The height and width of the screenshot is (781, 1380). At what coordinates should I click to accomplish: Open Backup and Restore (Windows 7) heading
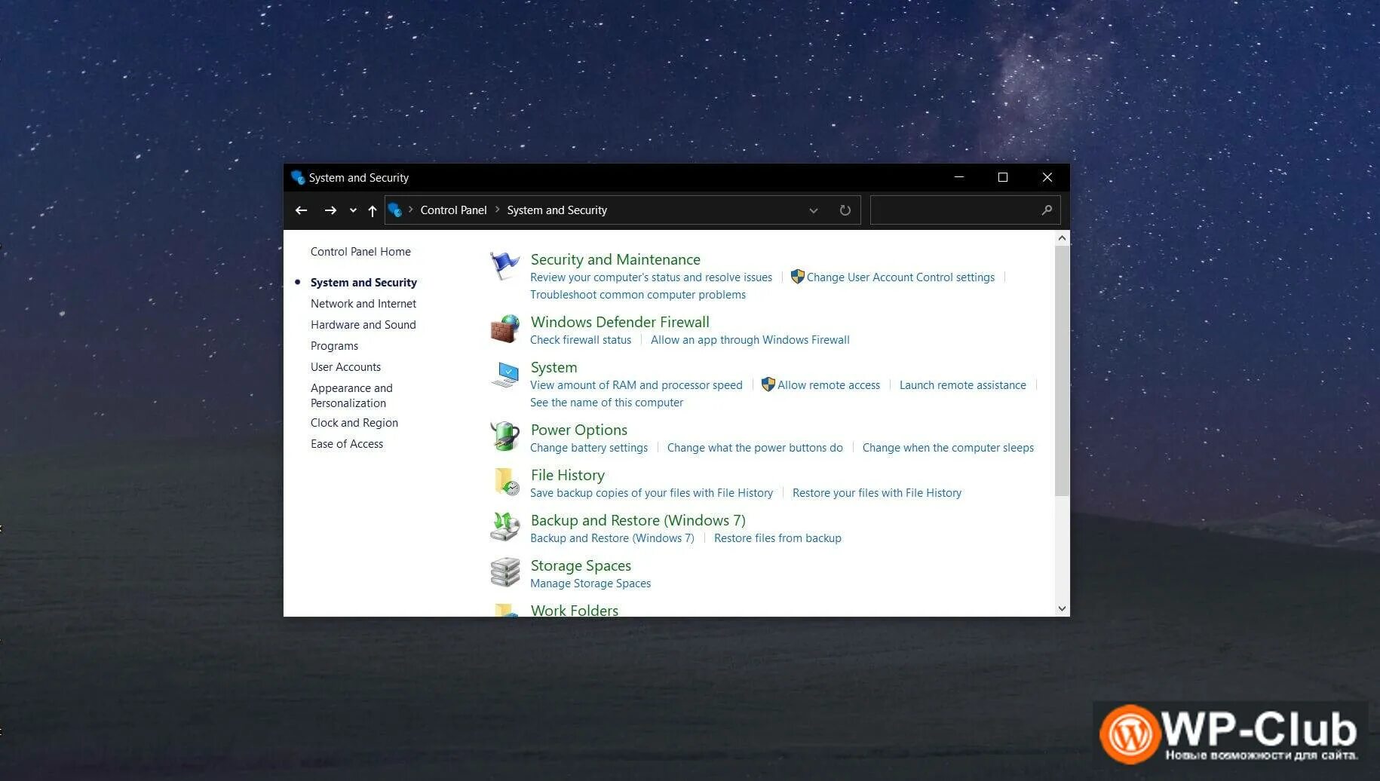coord(638,520)
